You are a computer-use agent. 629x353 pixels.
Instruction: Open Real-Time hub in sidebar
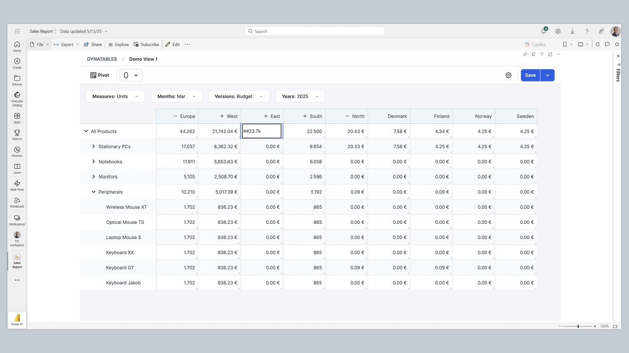coord(17,186)
